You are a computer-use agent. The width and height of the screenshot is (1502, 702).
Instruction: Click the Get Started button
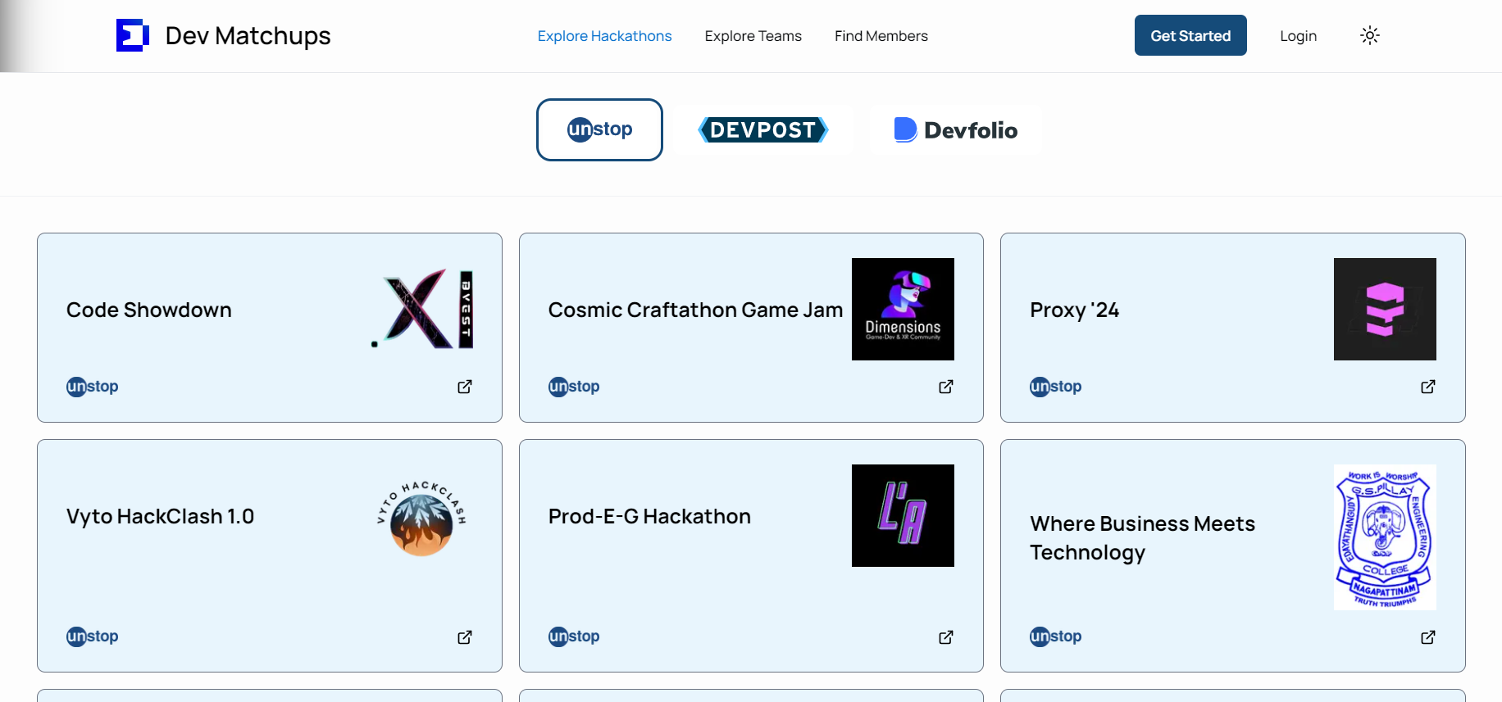point(1190,35)
